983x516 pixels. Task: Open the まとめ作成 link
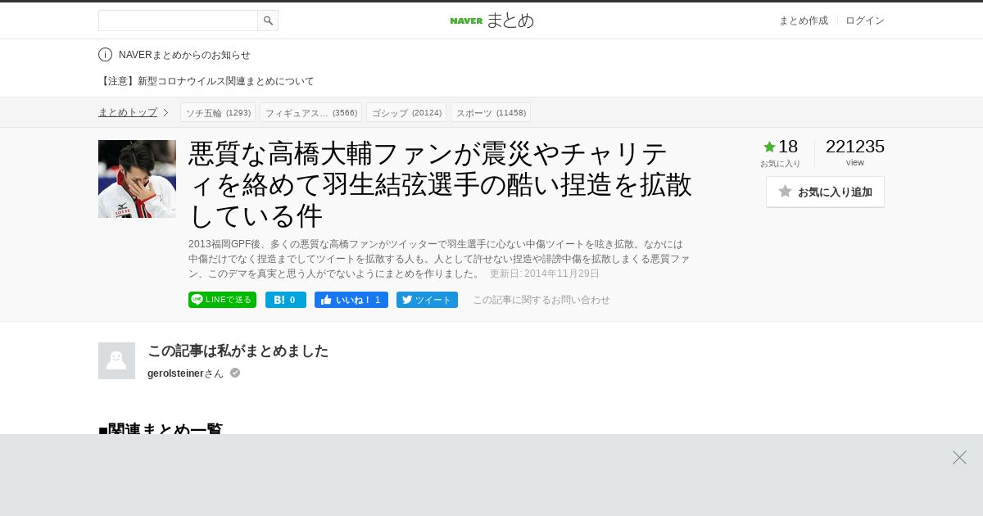803,20
